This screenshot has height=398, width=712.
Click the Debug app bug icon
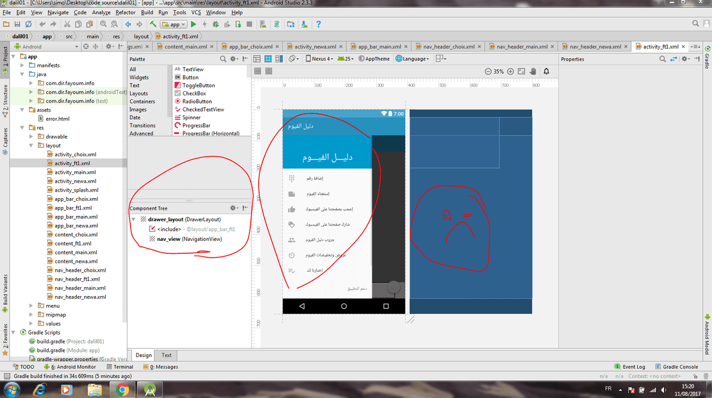coord(215,24)
